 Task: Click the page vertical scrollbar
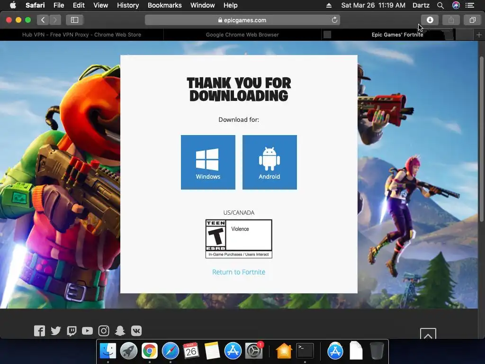click(x=482, y=139)
